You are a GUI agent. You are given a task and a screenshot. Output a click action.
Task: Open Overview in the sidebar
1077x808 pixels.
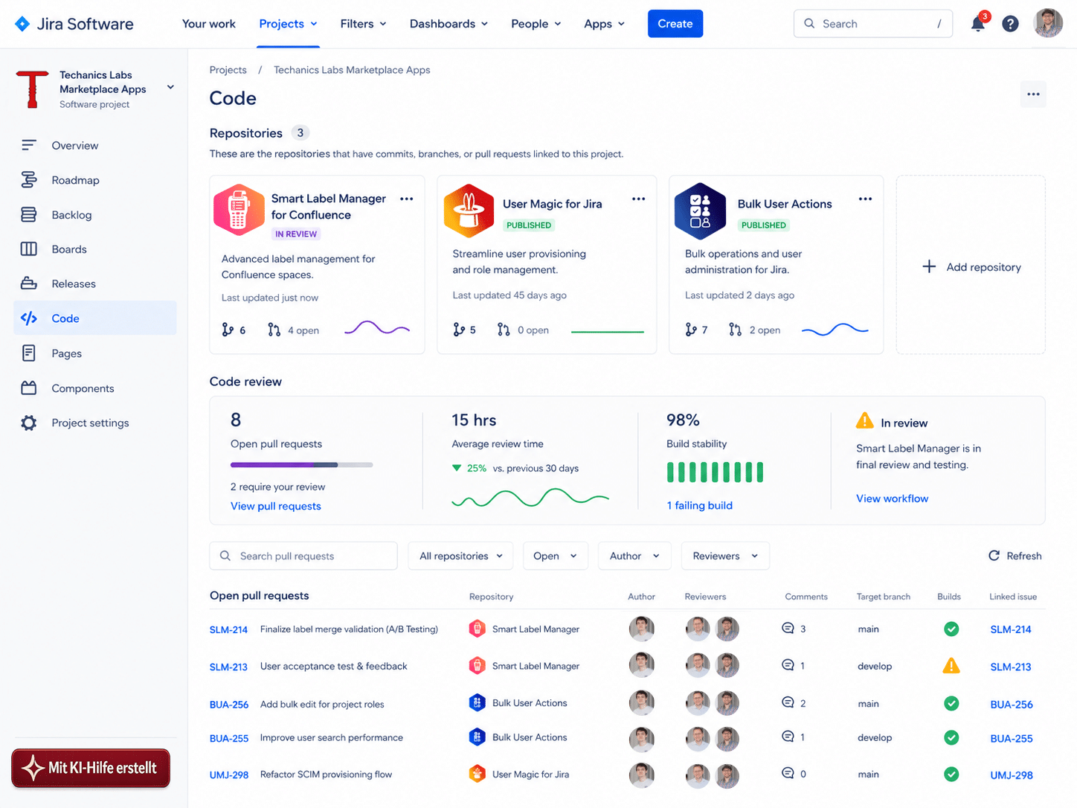95,145
